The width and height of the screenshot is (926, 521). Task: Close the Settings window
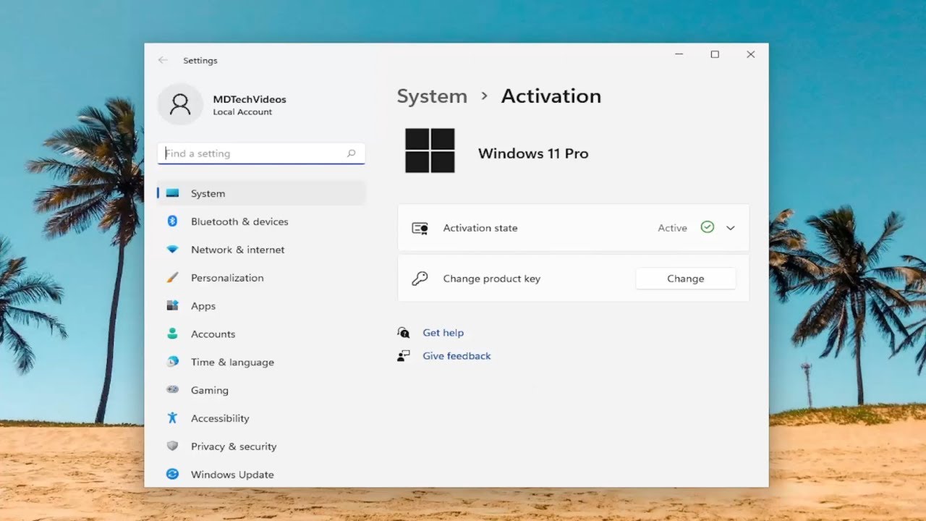click(751, 54)
